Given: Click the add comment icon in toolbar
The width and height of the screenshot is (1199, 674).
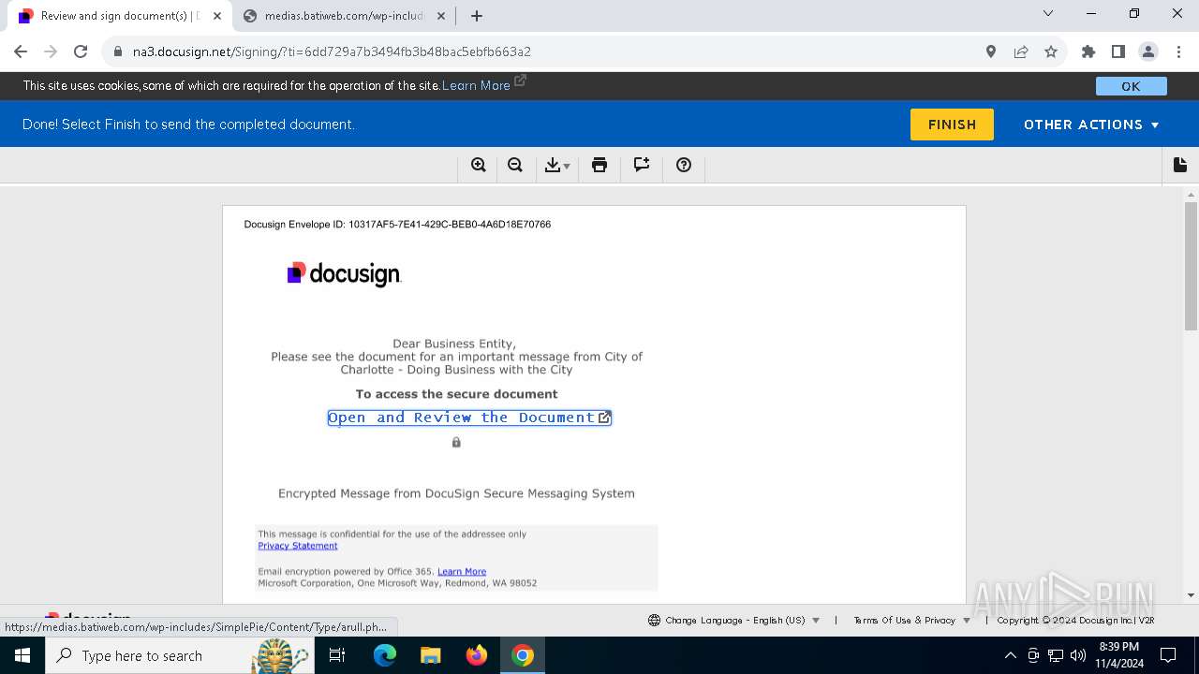Looking at the screenshot, I should click(642, 166).
